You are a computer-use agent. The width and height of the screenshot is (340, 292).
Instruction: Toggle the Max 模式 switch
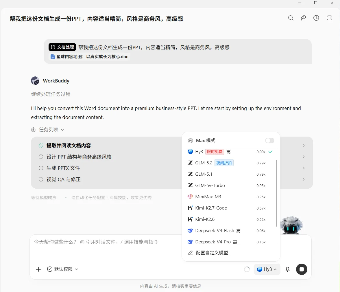coord(269,141)
